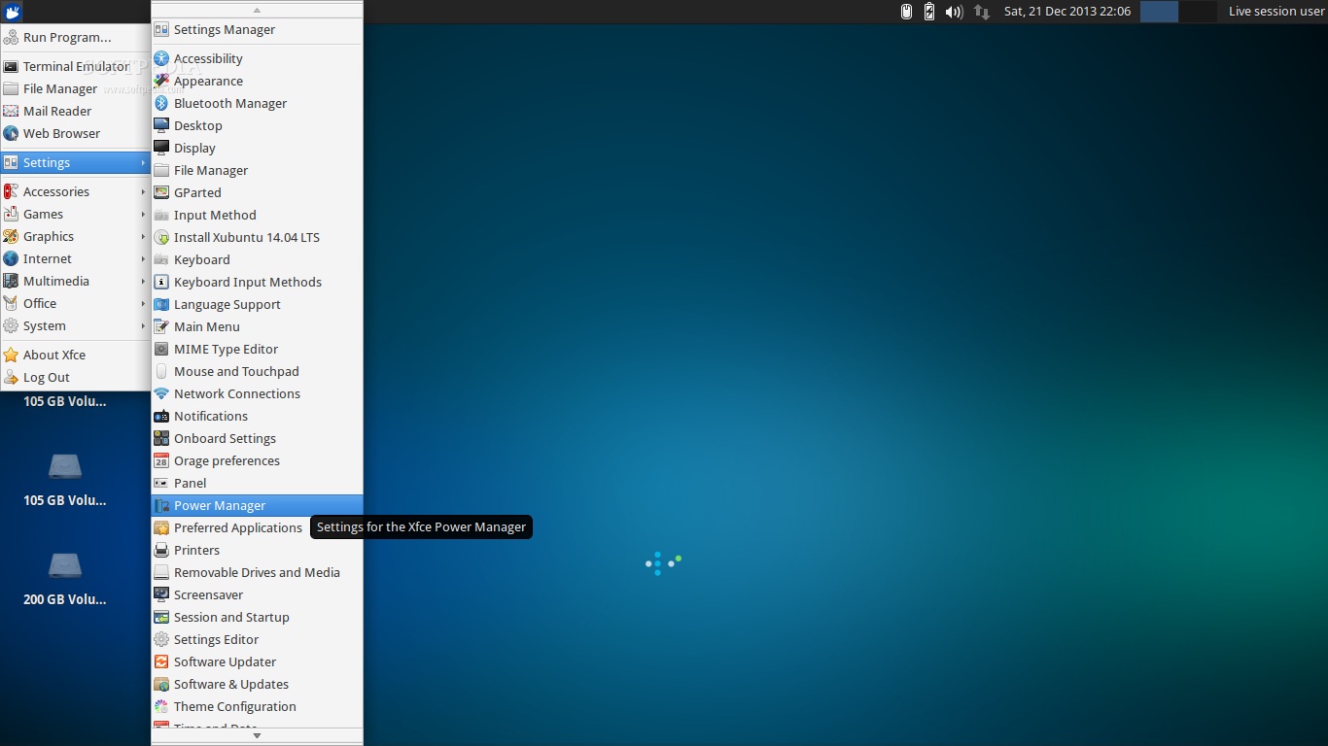The height and width of the screenshot is (746, 1328).
Task: Open Removable Drives and Media entry
Action: pos(257,572)
